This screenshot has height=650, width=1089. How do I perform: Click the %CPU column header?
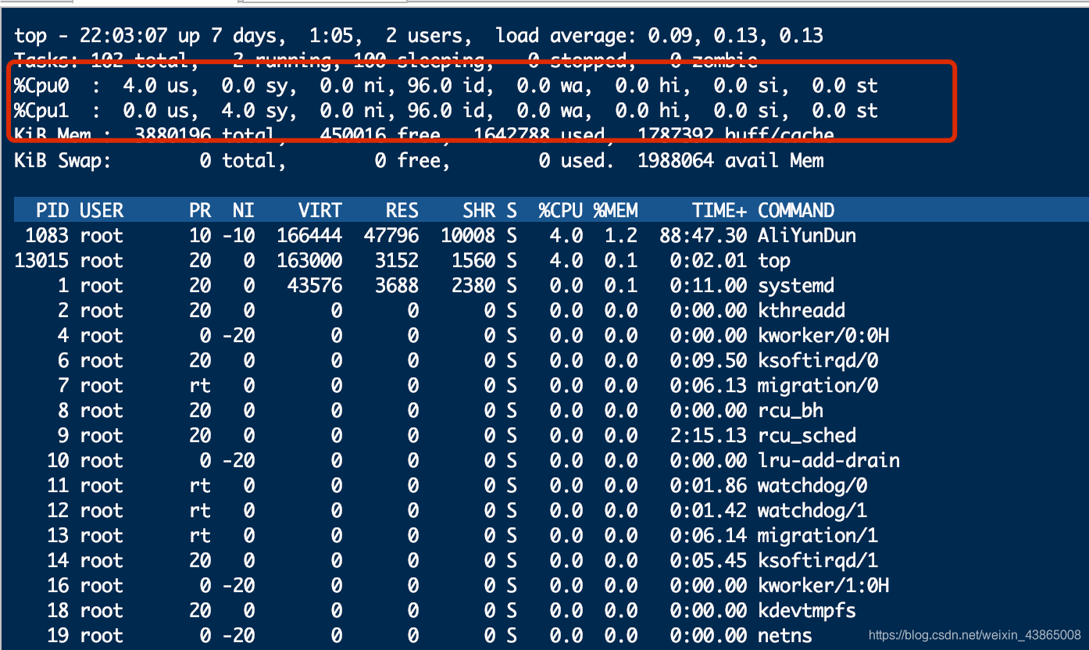click(x=561, y=210)
